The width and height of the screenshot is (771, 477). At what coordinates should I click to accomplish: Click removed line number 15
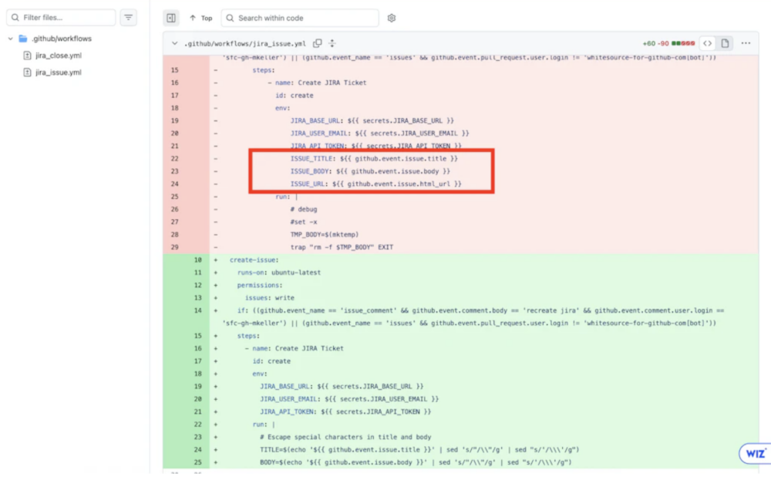point(174,70)
